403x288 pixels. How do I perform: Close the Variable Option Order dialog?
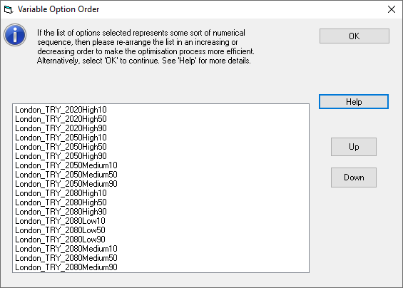point(392,9)
